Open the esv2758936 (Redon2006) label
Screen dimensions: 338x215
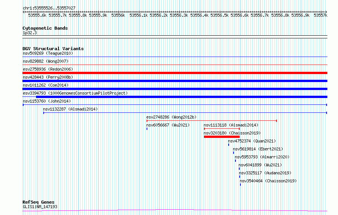(x=48, y=69)
